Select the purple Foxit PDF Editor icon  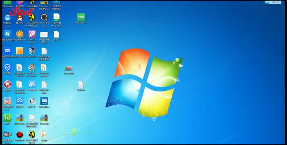(x=32, y=34)
